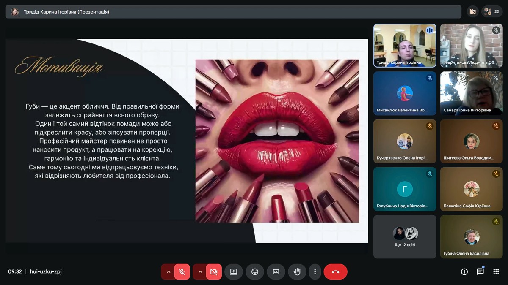Expand audio settings arrow beside the microphone button

click(x=168, y=272)
